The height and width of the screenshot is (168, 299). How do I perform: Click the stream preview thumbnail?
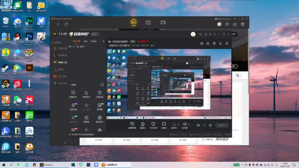(x=169, y=84)
